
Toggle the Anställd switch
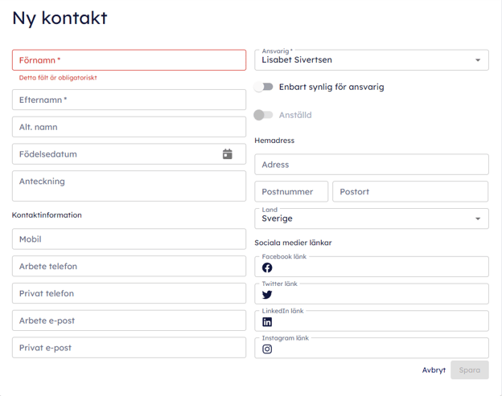264,115
